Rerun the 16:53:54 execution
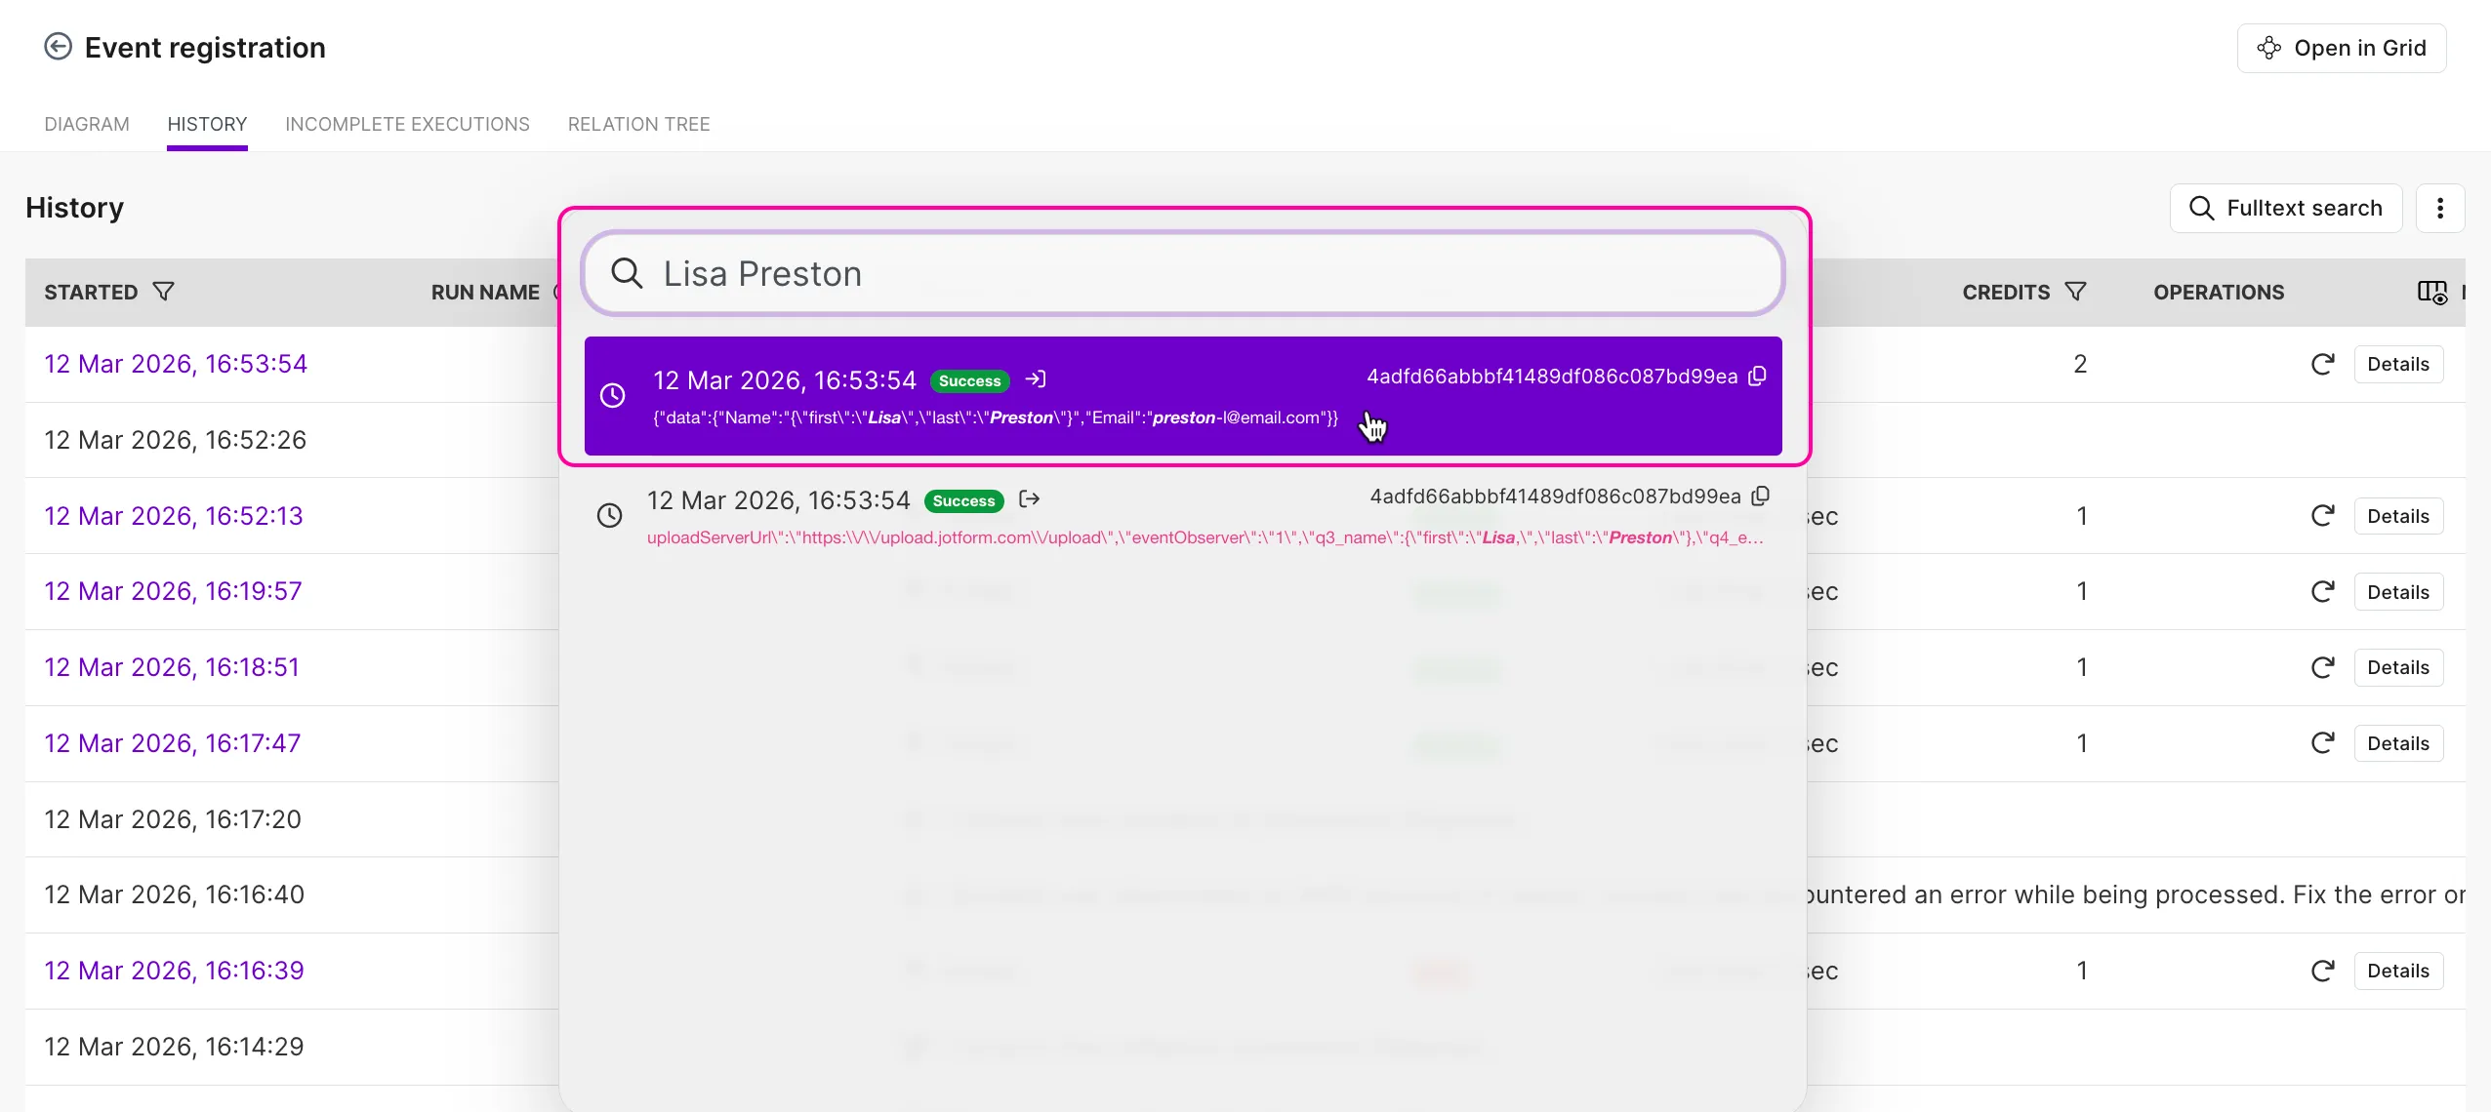 click(x=2323, y=364)
